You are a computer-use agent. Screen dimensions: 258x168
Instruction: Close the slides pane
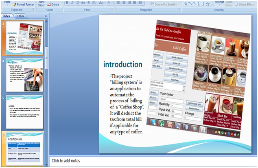pos(46,16)
